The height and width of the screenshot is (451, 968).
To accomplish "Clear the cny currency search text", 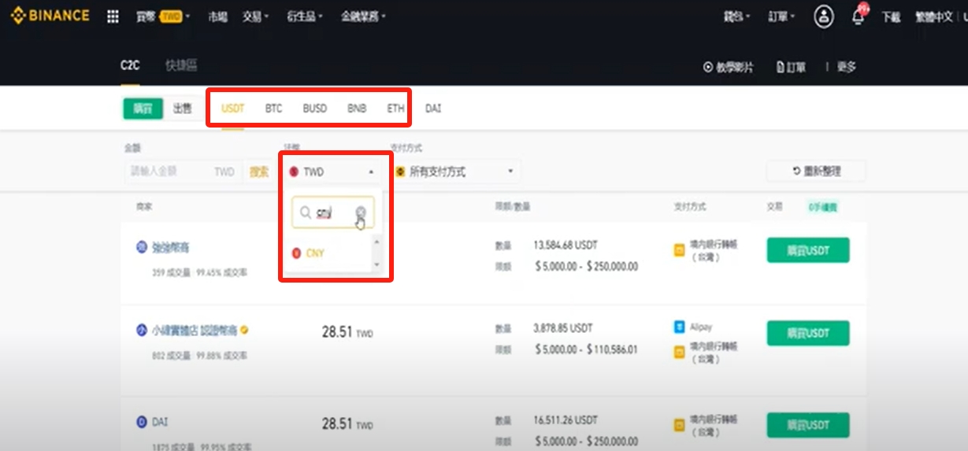I will pos(361,212).
